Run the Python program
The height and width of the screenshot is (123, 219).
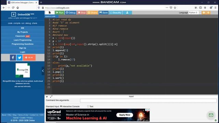tap(60, 13)
